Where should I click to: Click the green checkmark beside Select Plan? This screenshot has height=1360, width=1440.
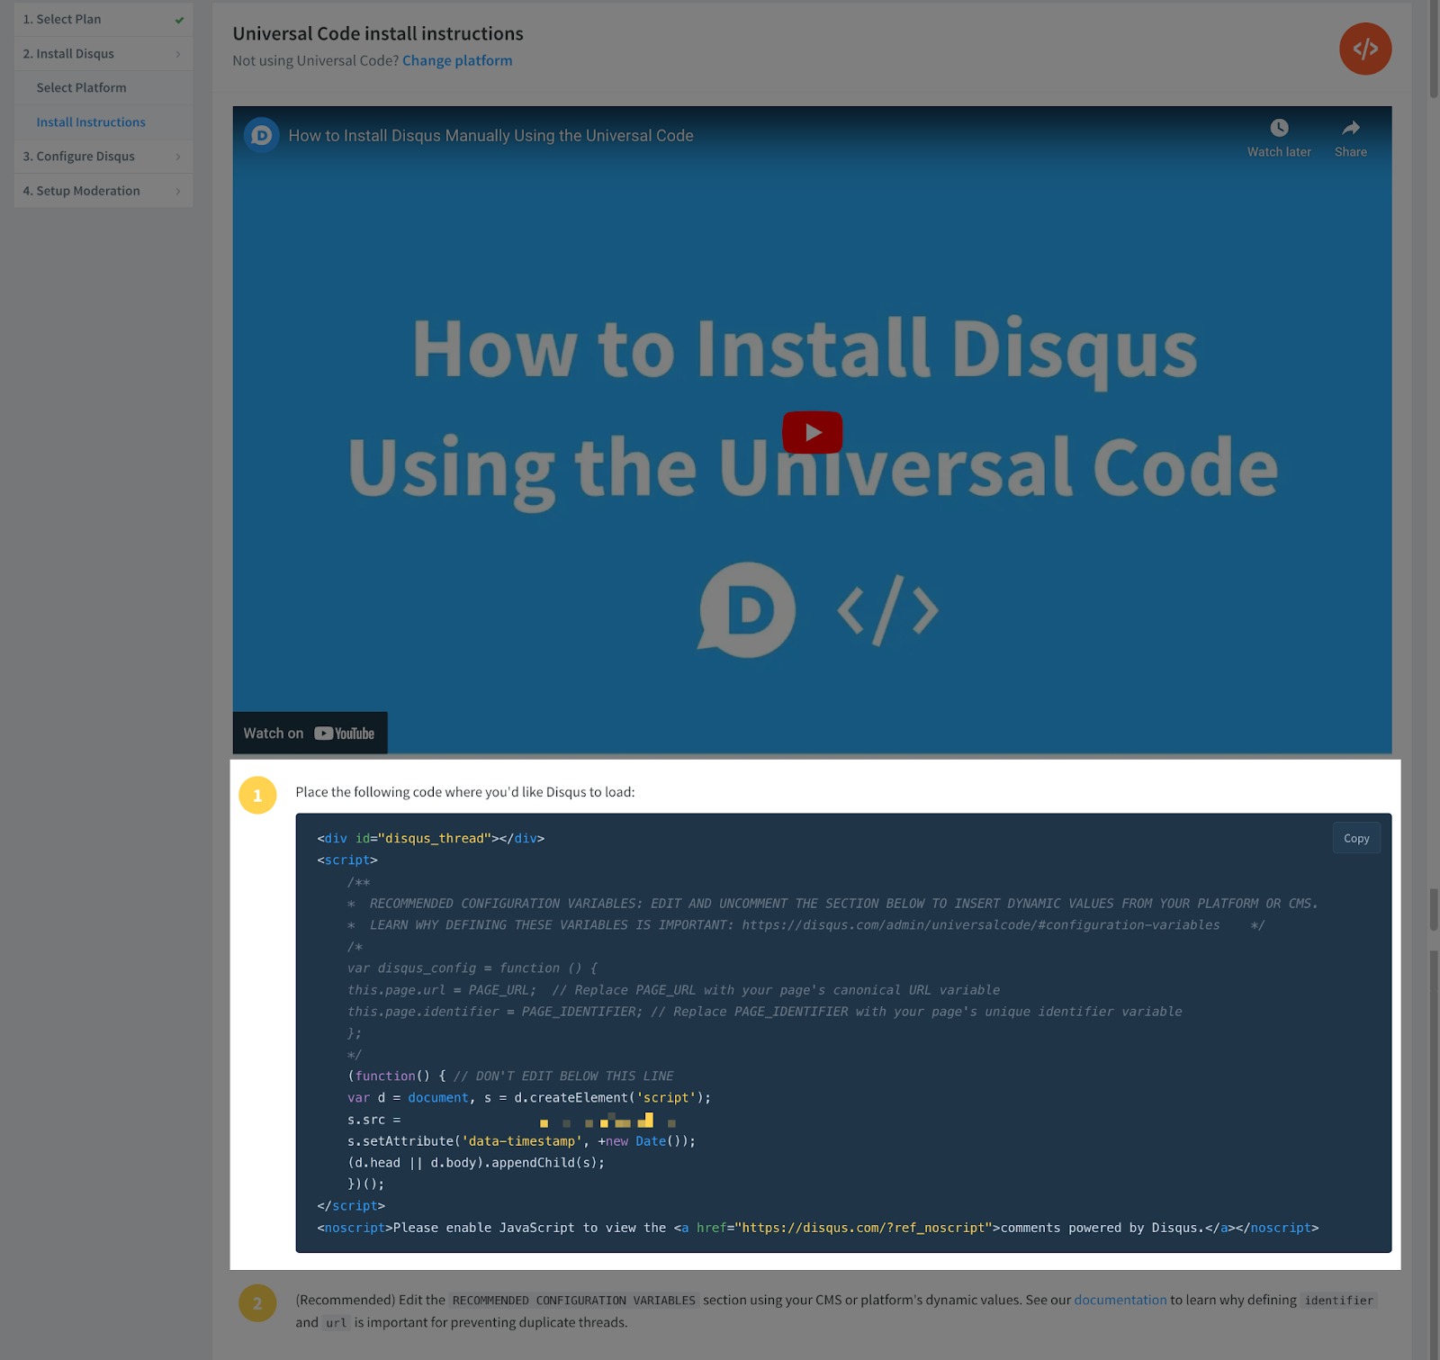pos(179,20)
